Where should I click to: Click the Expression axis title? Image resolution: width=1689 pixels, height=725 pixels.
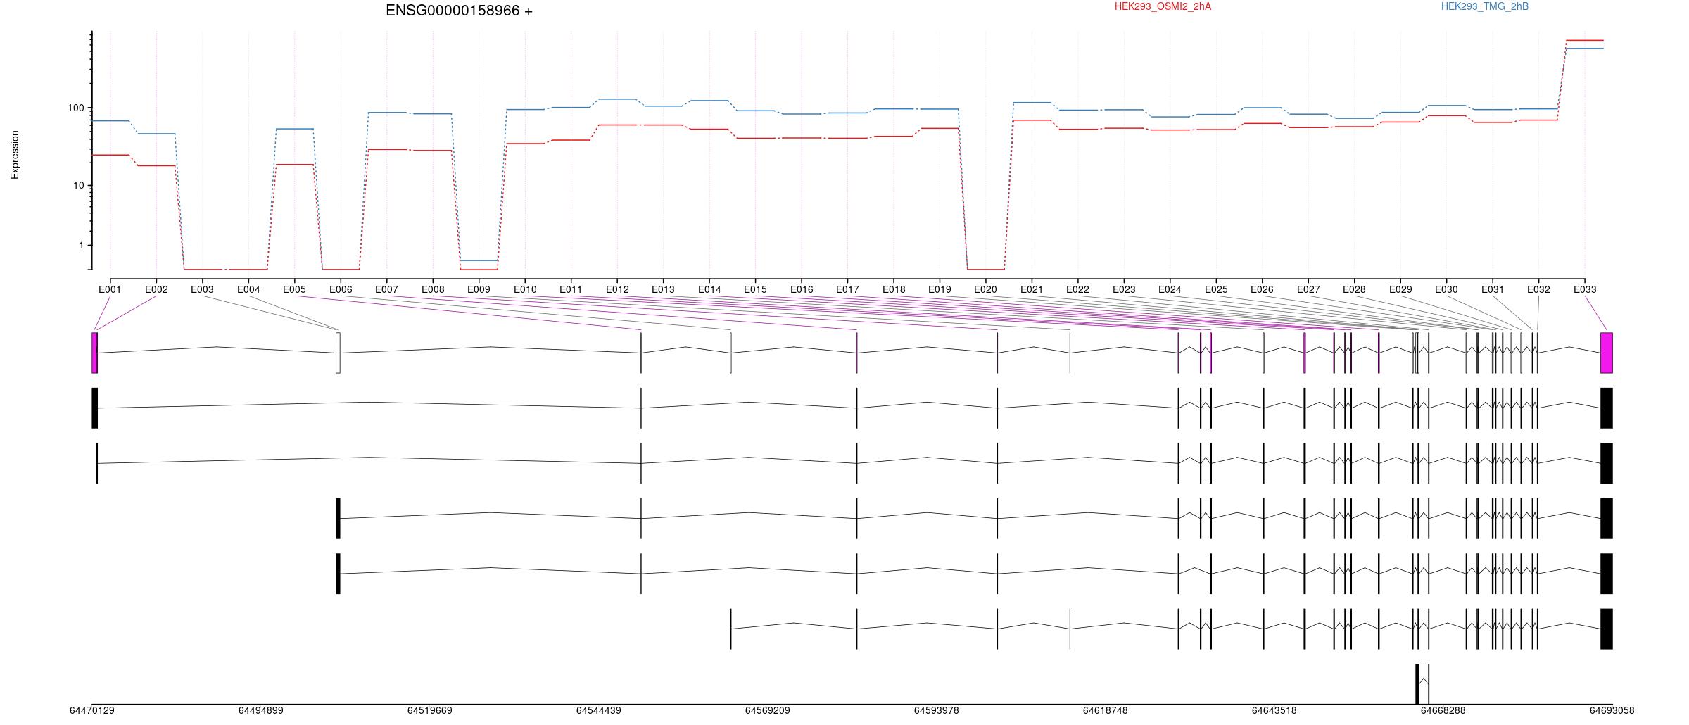pyautogui.click(x=15, y=155)
